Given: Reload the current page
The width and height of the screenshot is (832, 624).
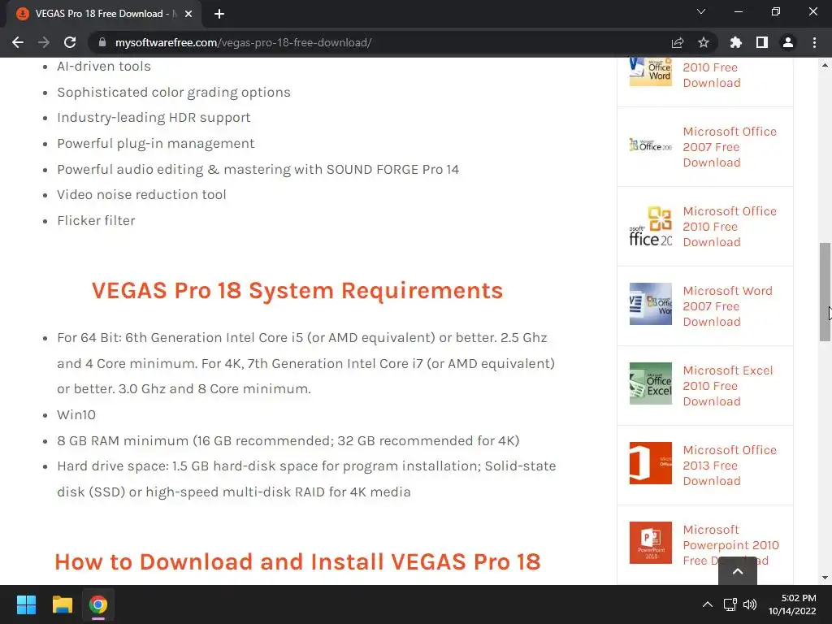Looking at the screenshot, I should (70, 42).
